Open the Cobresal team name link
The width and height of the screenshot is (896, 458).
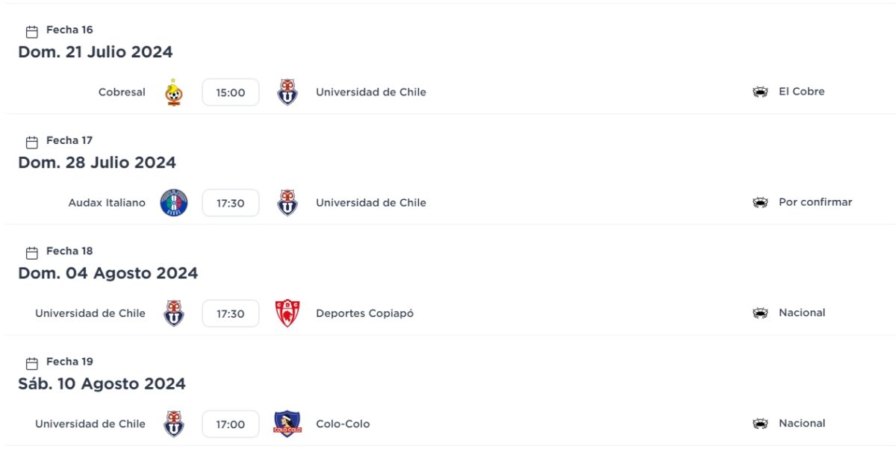click(122, 92)
